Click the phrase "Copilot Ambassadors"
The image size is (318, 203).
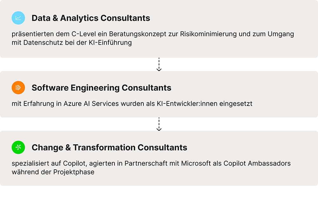click(x=257, y=164)
